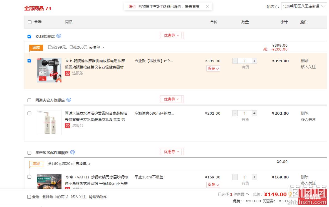329x207 pixels.
Task: Close the 降价 price-drop notification
Action: (207, 6)
